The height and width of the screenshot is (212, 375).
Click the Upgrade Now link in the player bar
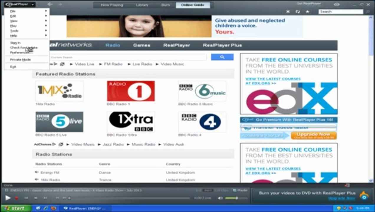[342, 198]
